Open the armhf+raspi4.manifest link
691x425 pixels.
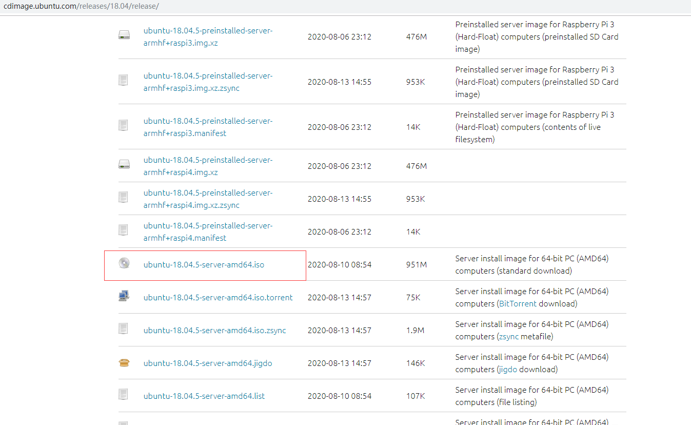[208, 232]
